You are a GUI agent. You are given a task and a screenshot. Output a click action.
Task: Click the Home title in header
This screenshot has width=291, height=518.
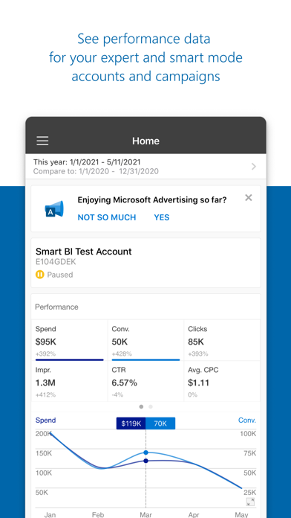[145, 141]
